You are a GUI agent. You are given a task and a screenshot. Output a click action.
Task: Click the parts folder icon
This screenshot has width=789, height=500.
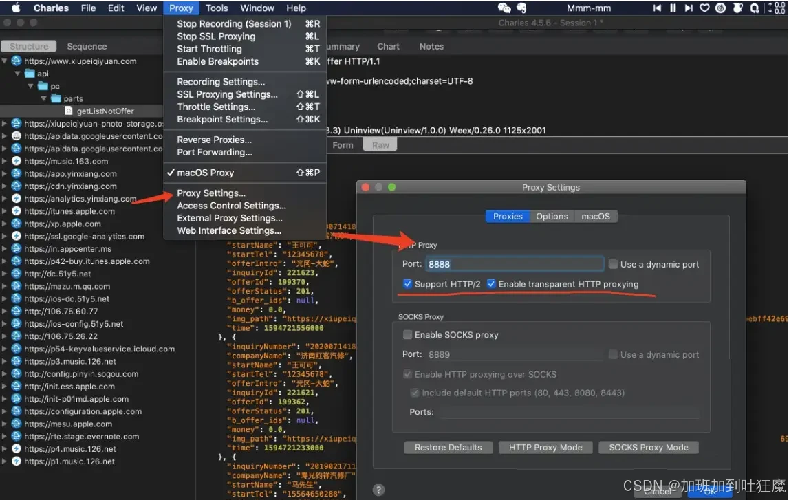point(56,98)
